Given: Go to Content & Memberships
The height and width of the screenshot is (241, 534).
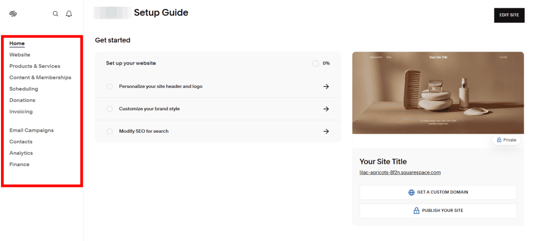Looking at the screenshot, I should 40,78.
